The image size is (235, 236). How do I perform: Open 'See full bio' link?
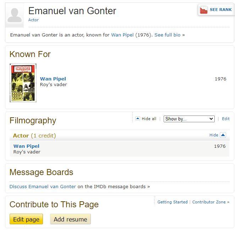point(168,35)
